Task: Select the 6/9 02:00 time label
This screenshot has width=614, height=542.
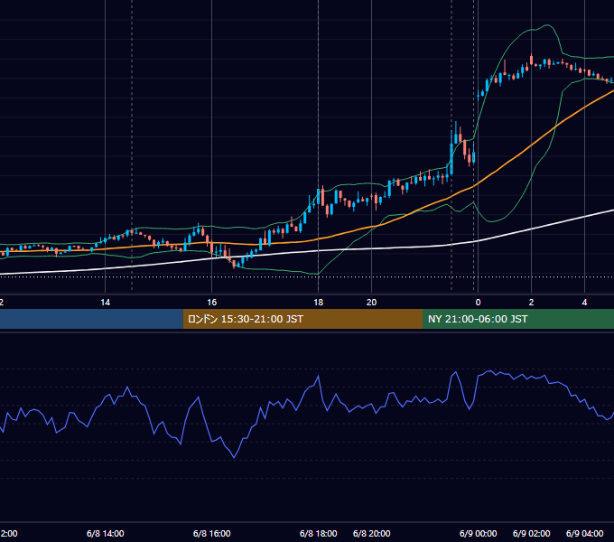Action: pos(531,533)
